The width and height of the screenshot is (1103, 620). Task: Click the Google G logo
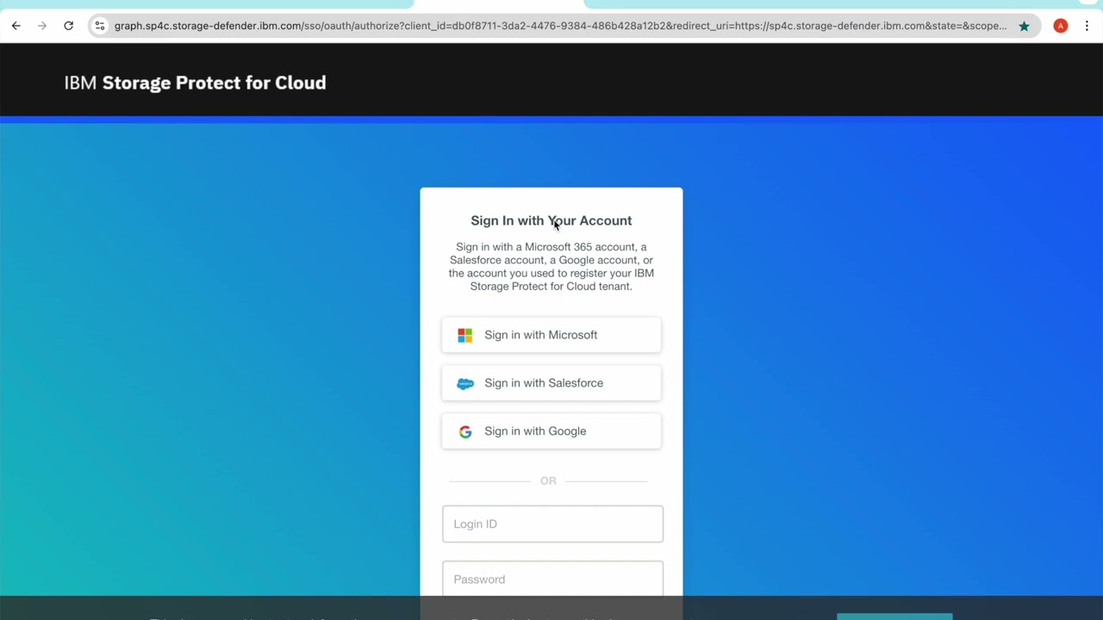click(465, 431)
